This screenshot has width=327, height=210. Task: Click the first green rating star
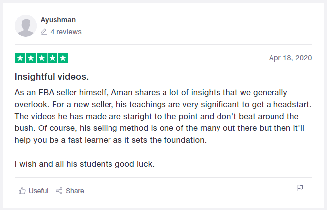click(20, 58)
